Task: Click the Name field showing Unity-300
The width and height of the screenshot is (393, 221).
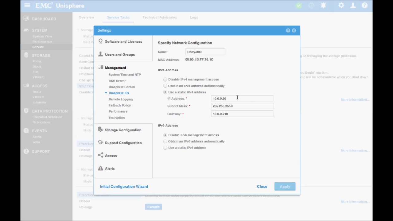Action: [x=205, y=52]
